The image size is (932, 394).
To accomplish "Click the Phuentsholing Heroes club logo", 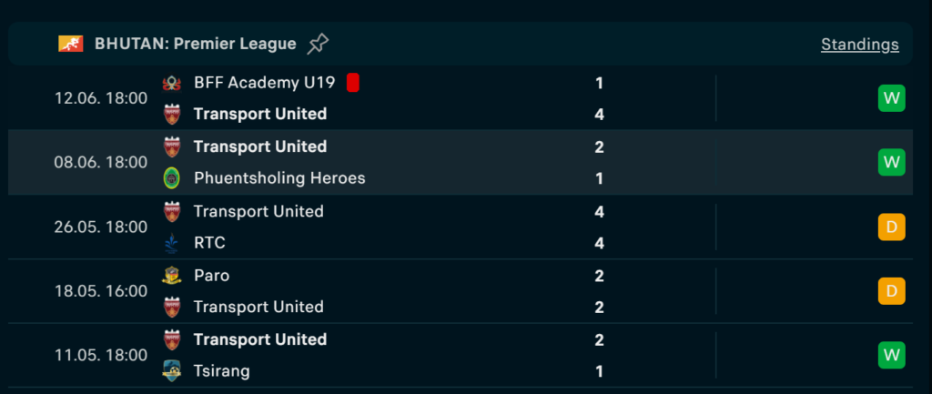I will tap(172, 178).
